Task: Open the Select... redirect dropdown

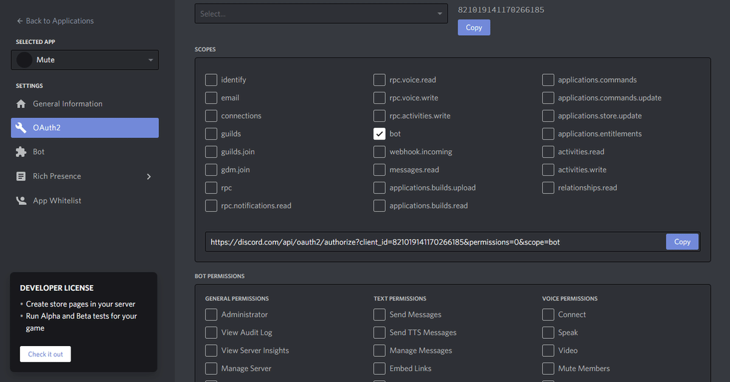Action: click(x=321, y=13)
